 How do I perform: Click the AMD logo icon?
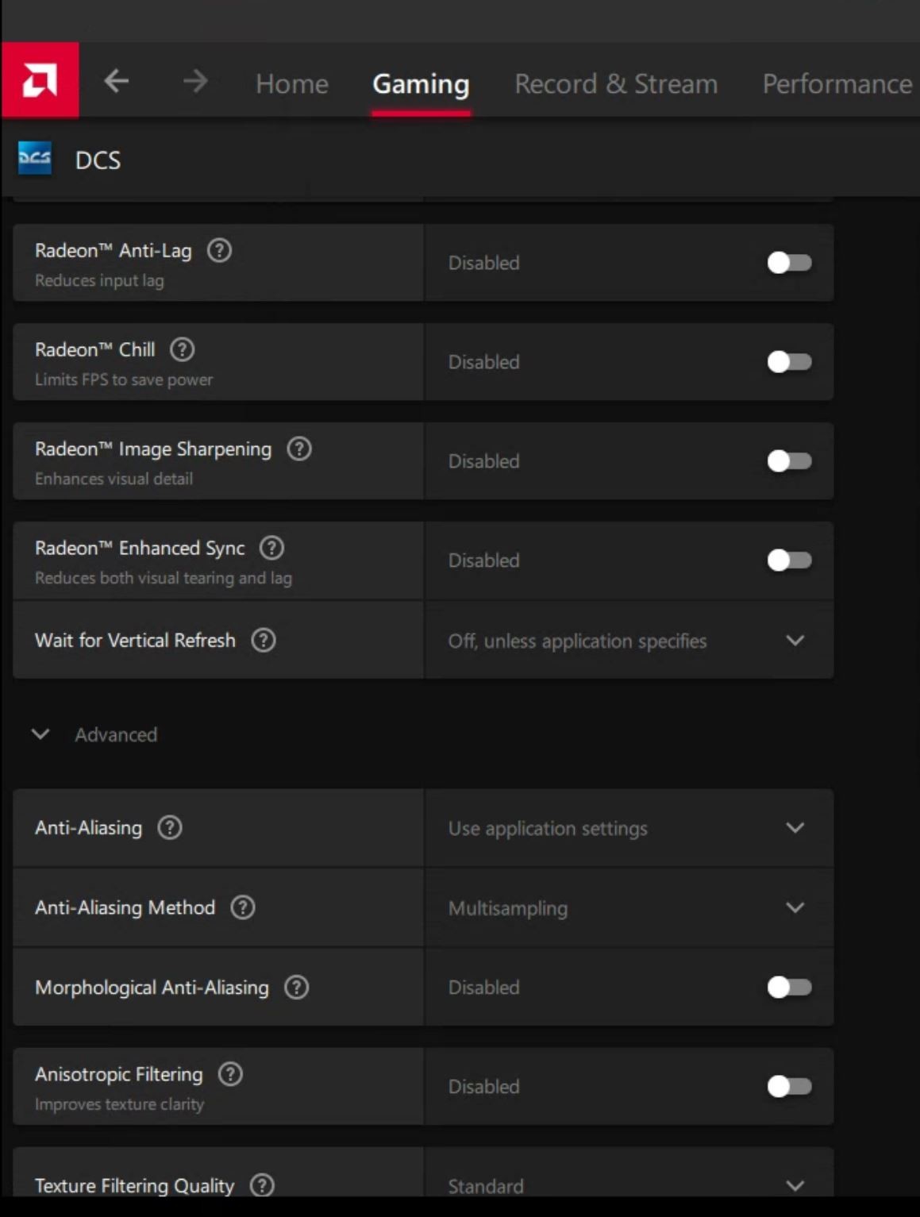click(40, 80)
